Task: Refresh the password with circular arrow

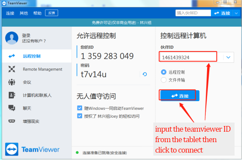Action: tap(145, 74)
